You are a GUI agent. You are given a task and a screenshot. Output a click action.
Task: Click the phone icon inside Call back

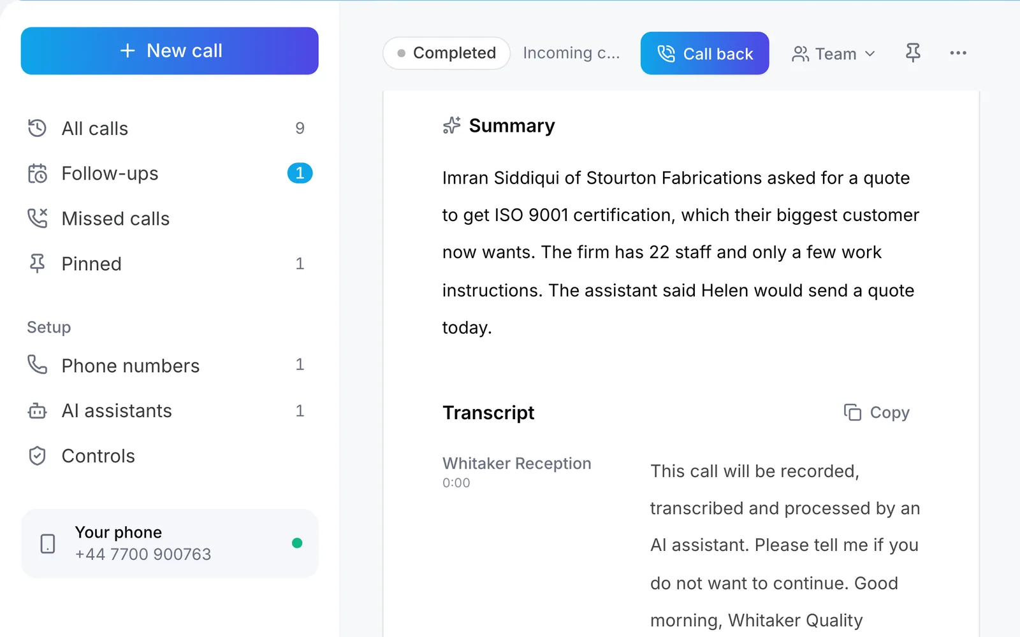[666, 54]
